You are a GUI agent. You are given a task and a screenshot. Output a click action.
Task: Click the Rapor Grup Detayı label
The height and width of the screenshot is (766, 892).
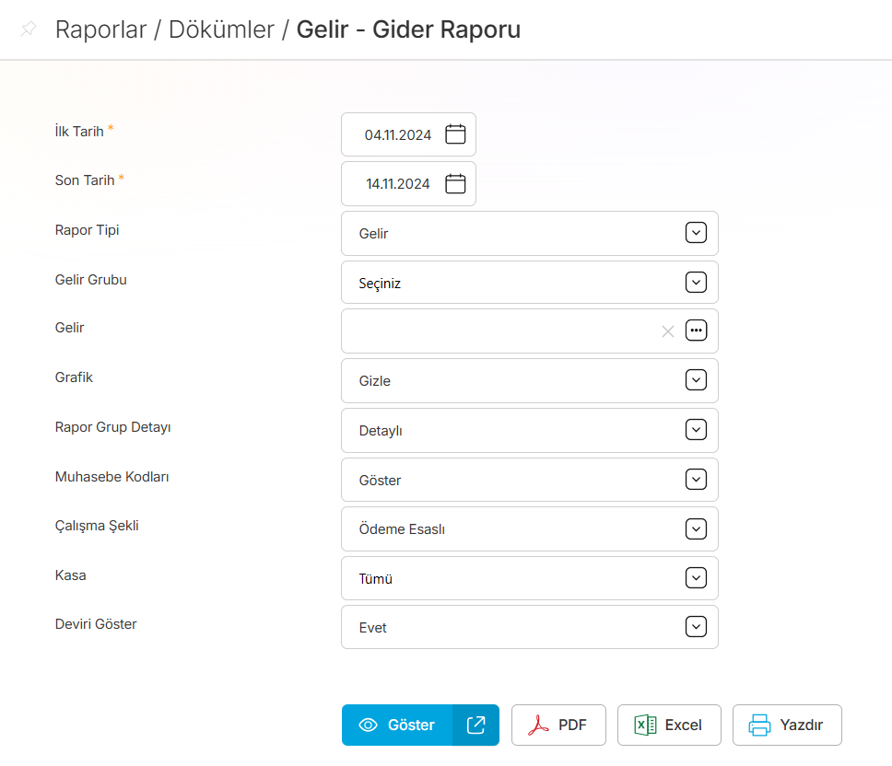pos(112,427)
